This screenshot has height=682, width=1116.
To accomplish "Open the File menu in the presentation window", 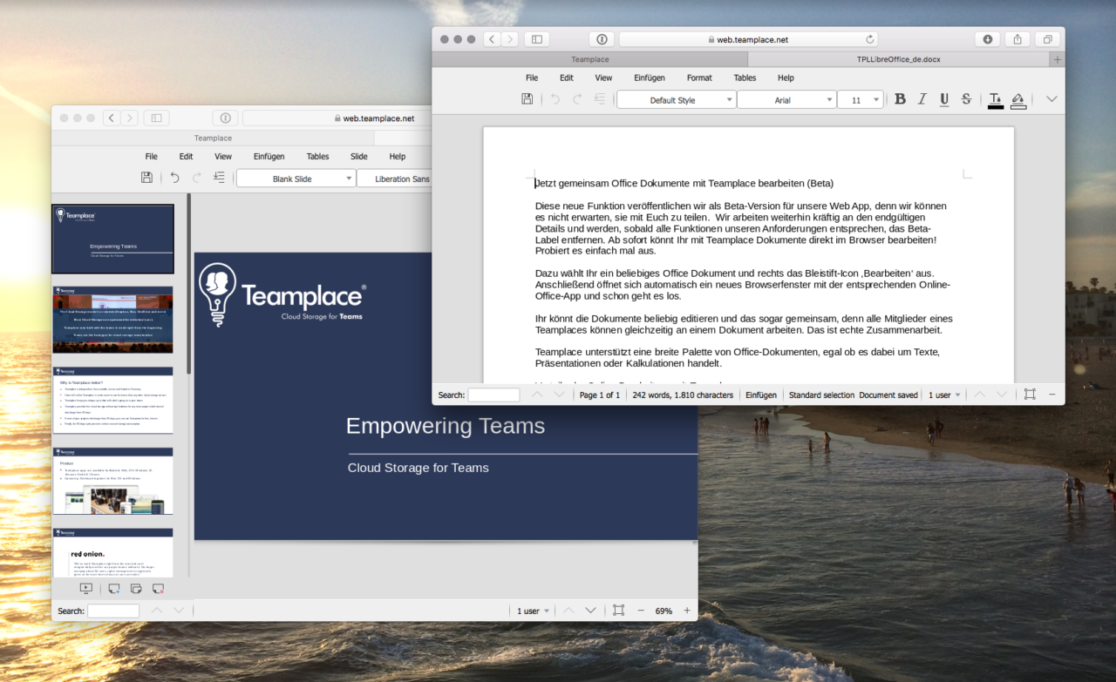I will pos(152,156).
